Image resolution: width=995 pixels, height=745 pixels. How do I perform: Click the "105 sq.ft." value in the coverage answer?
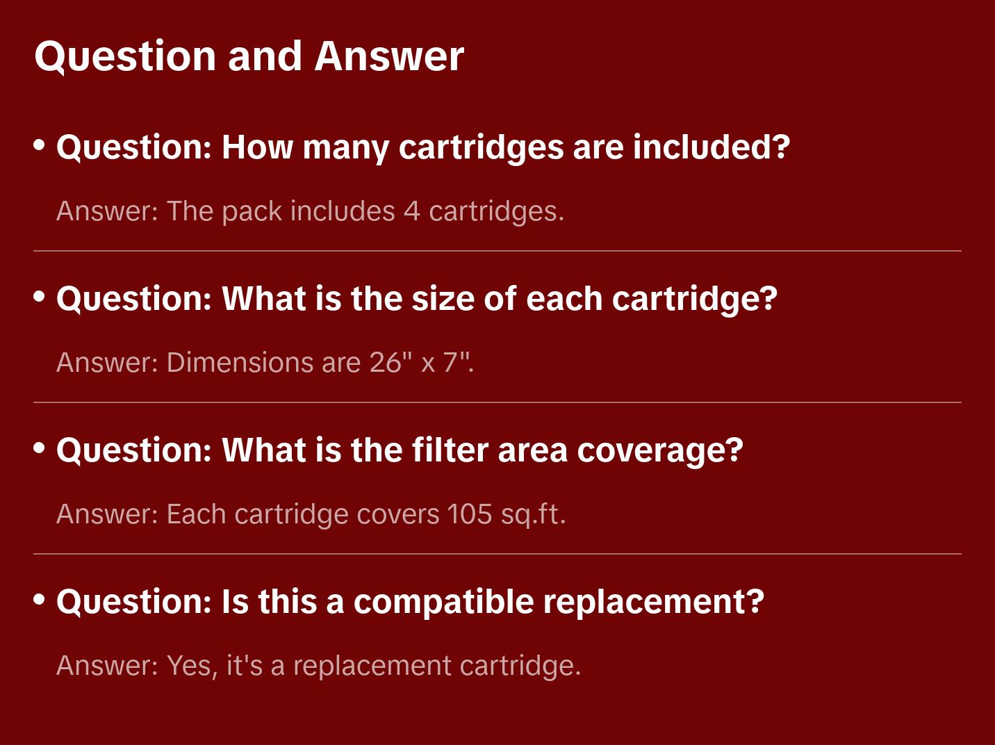[506, 514]
